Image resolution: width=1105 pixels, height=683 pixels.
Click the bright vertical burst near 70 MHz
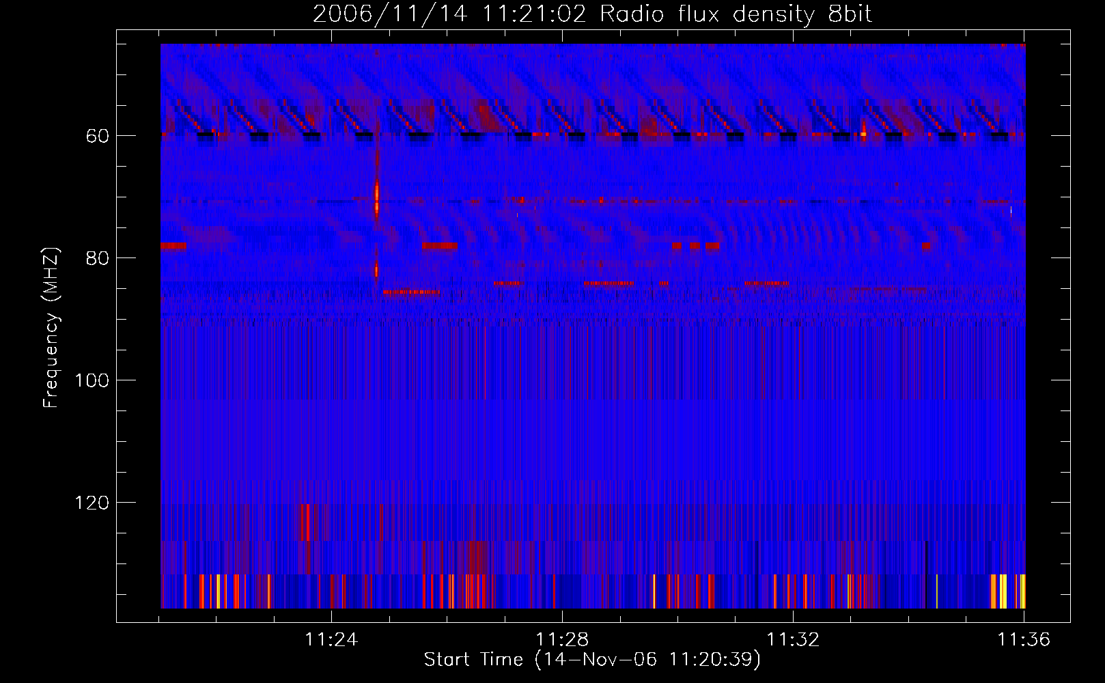point(376,197)
